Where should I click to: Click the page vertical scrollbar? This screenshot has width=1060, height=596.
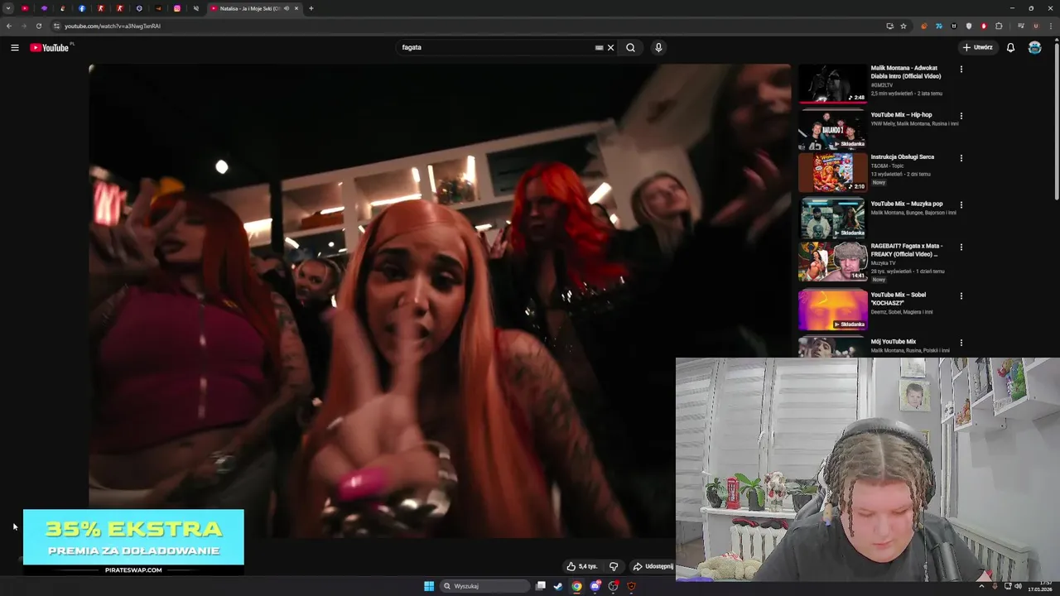[x=1057, y=120]
